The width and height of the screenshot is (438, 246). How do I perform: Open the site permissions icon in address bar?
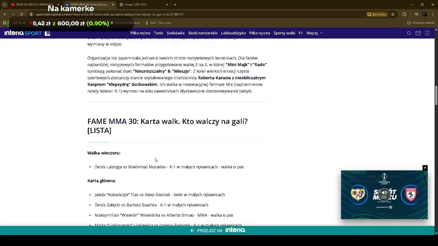click(x=31, y=14)
